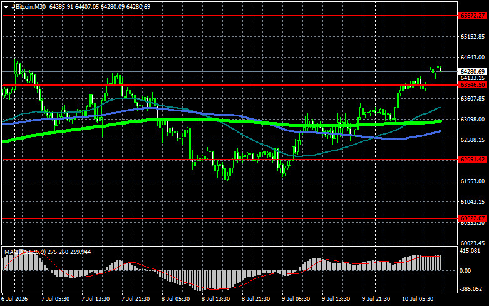This screenshot has height=306, width=489.
Task: Click the 8 Jul 05:30 time label
Action: (x=175, y=299)
